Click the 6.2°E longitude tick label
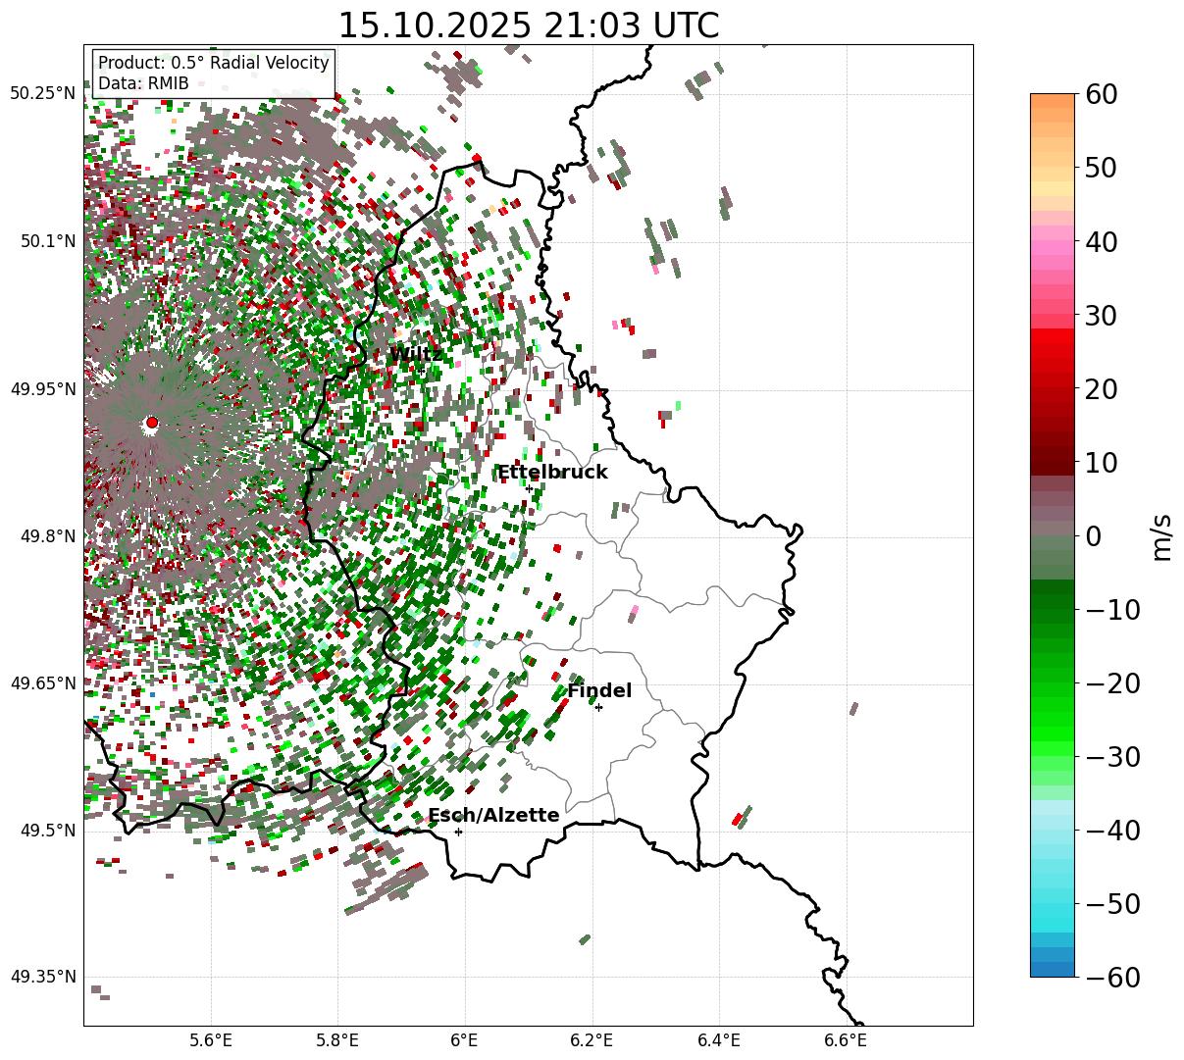 coord(592,1040)
